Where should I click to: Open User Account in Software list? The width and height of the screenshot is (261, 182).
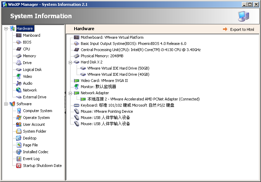(34, 124)
